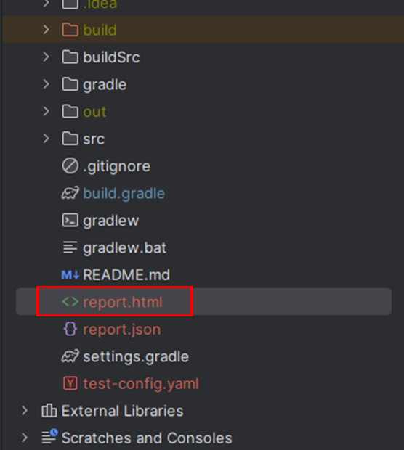Viewport: 404px width, 450px height.
Task: Expand the buildSrc folder chevron
Action: pyautogui.click(x=46, y=57)
